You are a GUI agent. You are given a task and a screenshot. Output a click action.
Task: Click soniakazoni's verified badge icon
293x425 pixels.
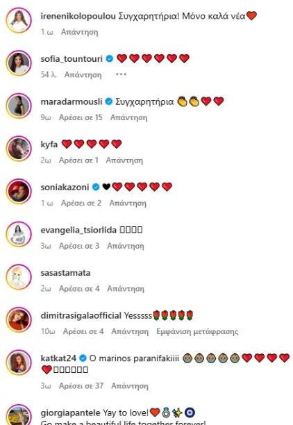(x=96, y=187)
